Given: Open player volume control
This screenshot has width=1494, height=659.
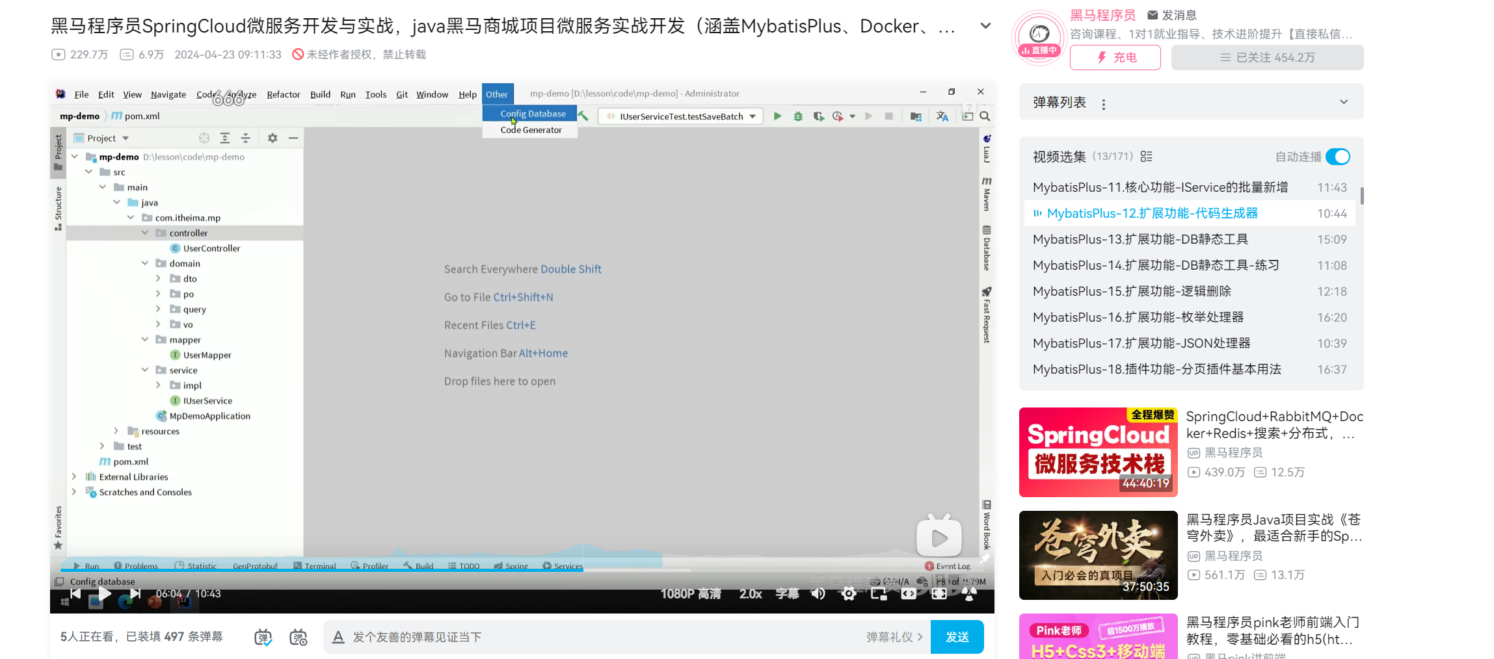Looking at the screenshot, I should point(818,593).
